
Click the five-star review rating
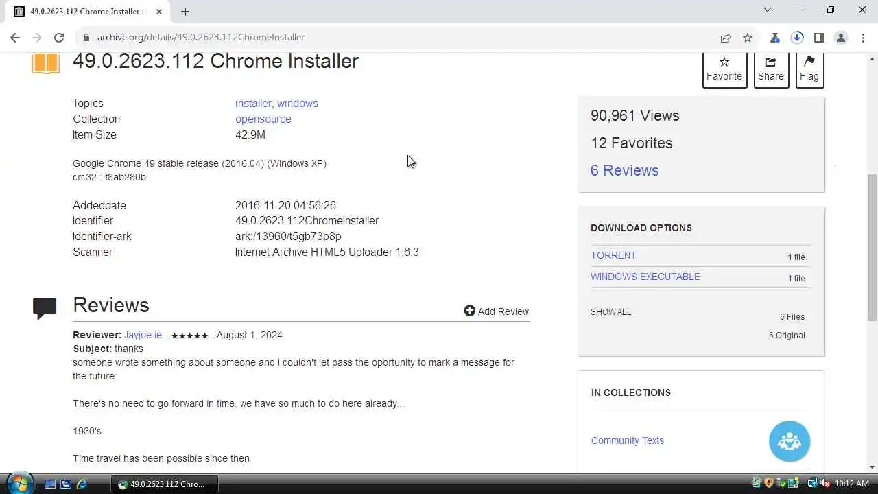tap(189, 336)
